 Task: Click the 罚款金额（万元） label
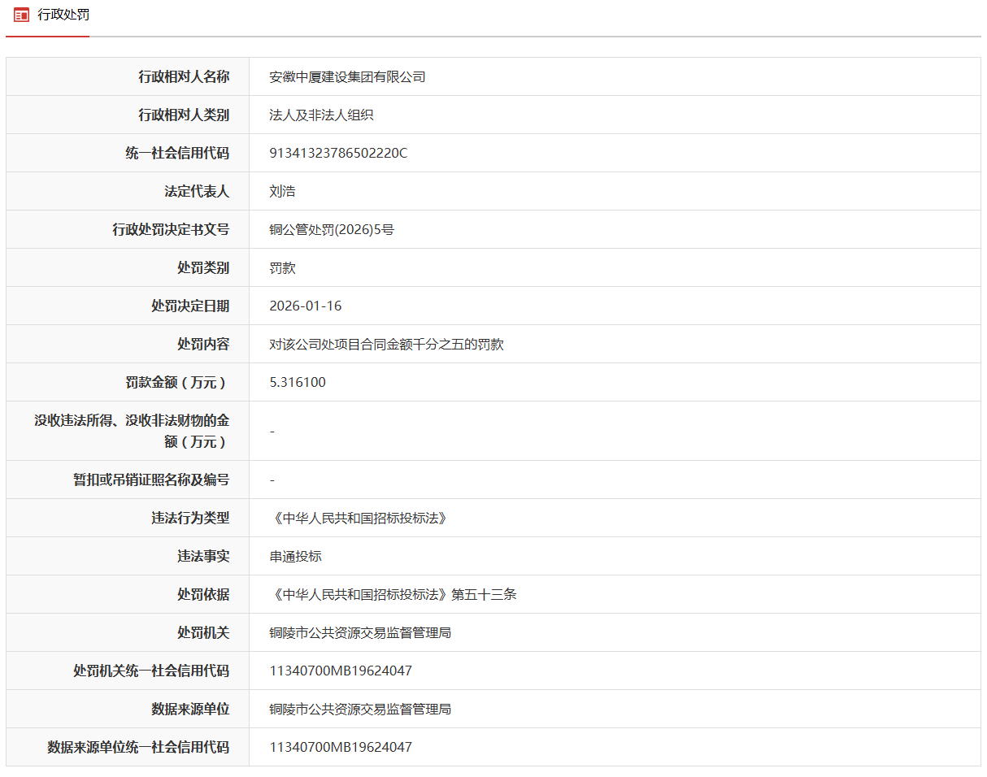(x=177, y=382)
